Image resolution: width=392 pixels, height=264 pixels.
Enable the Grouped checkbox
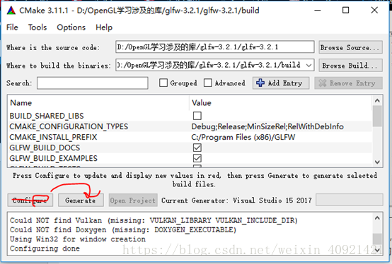click(163, 83)
